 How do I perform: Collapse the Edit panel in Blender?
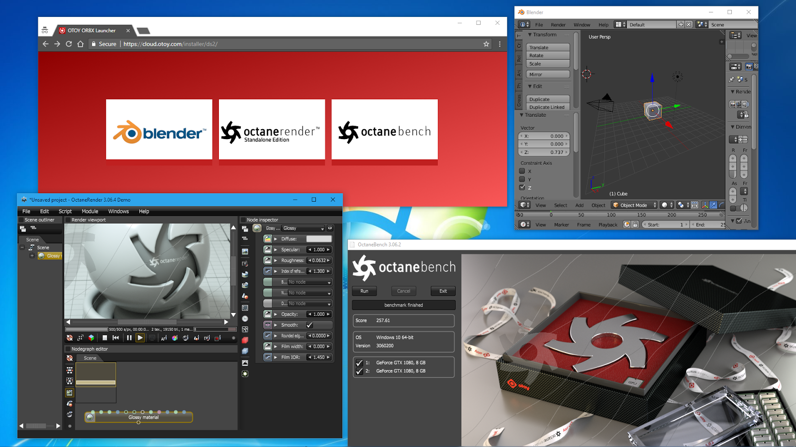[x=530, y=86]
